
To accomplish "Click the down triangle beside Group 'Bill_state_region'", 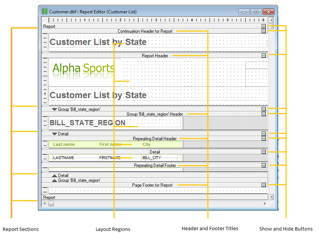I will 54,109.
